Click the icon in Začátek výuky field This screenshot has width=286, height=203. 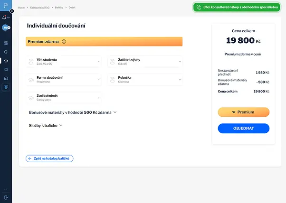(113, 62)
